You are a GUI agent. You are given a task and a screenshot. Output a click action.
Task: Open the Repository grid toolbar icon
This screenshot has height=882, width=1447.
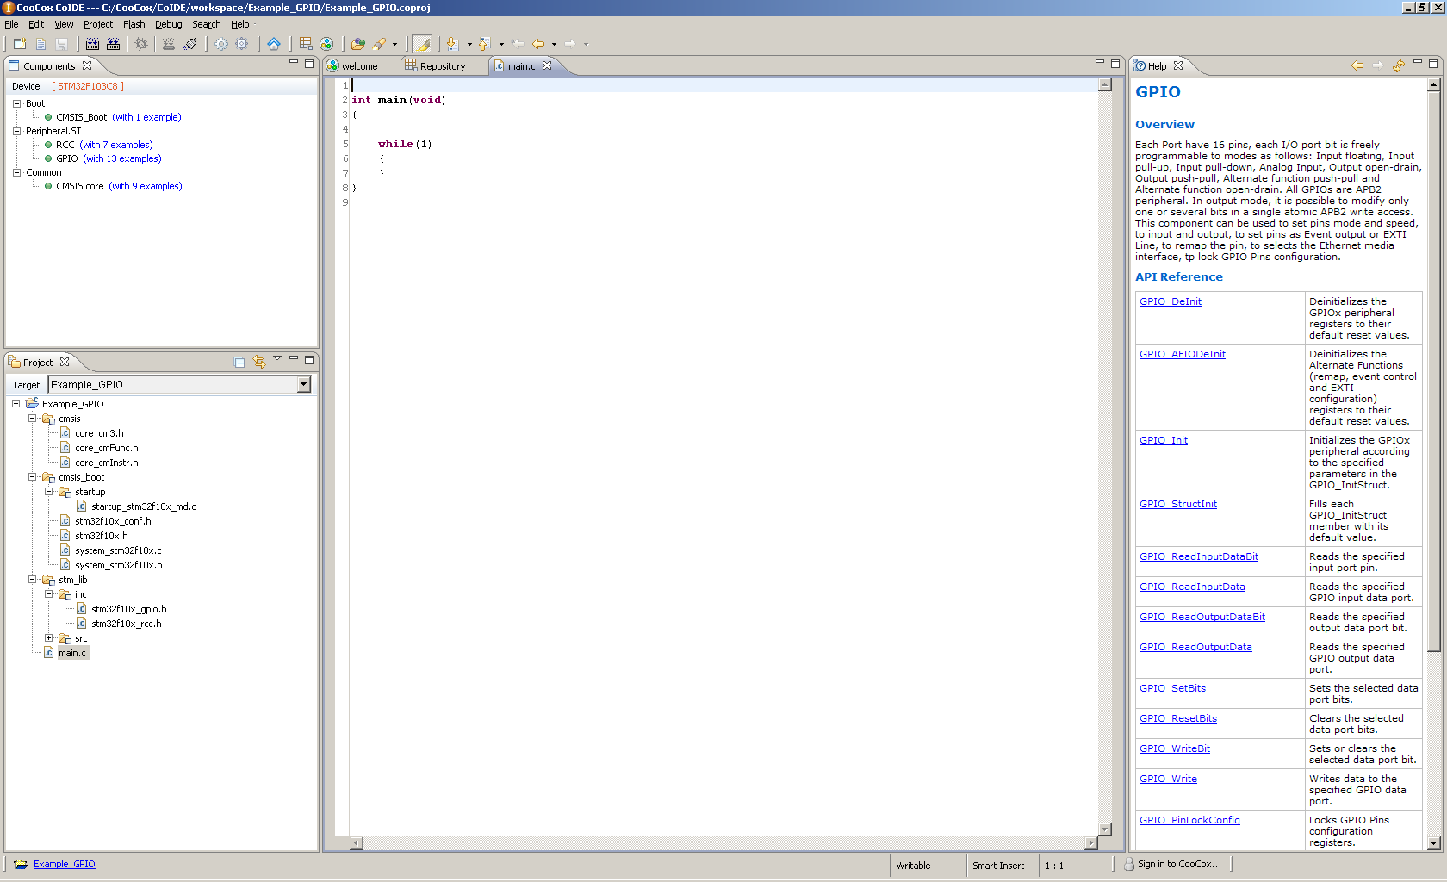point(306,44)
